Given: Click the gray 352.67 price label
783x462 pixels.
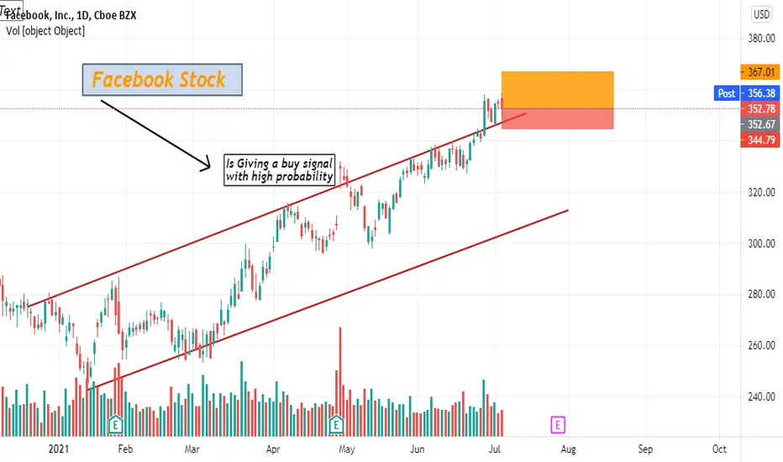Looking at the screenshot, I should pyautogui.click(x=759, y=124).
